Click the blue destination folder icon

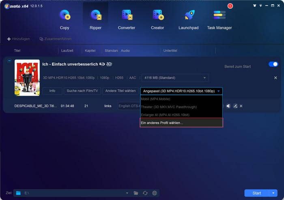tap(18, 193)
